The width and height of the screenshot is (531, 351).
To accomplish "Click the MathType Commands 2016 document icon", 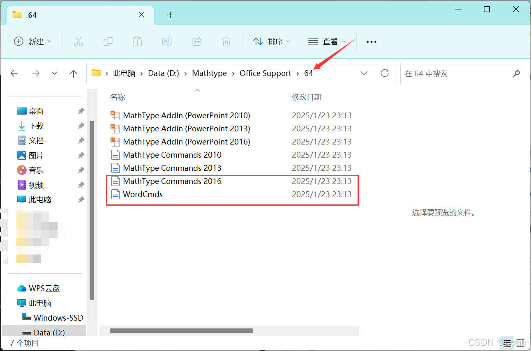I will point(115,181).
